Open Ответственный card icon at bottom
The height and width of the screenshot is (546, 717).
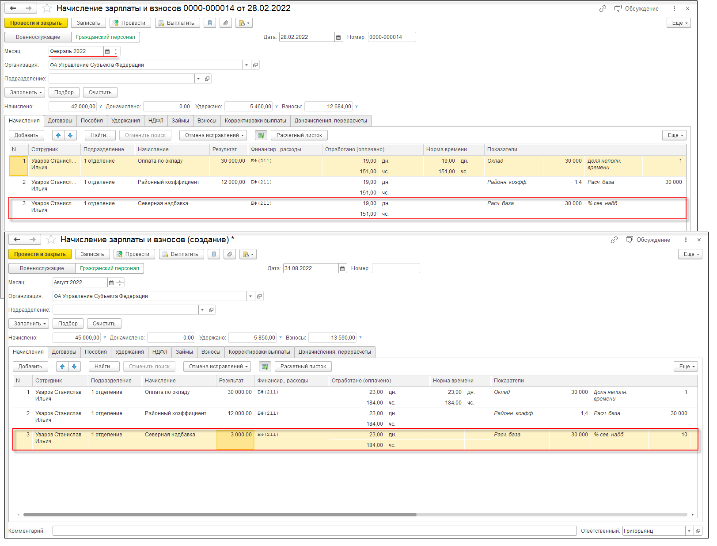tap(698, 531)
